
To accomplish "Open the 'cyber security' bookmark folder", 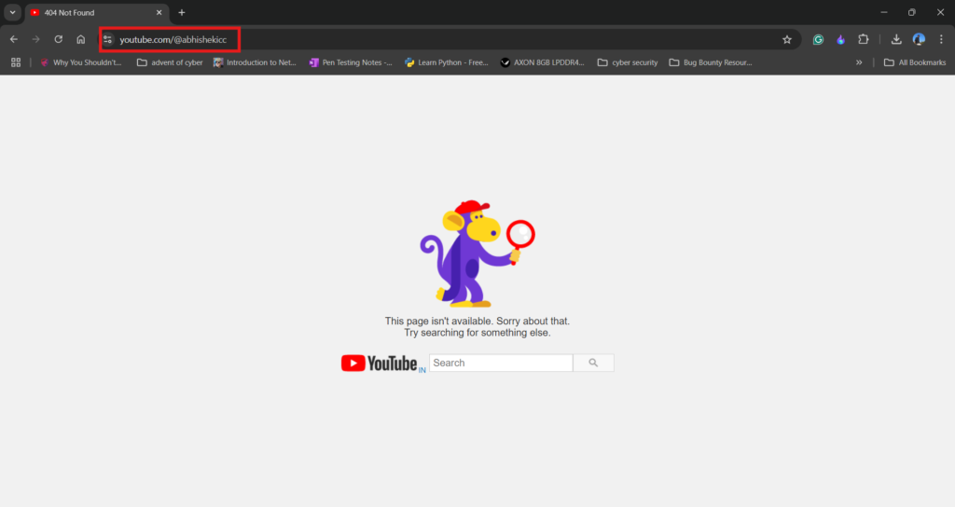I will [628, 62].
